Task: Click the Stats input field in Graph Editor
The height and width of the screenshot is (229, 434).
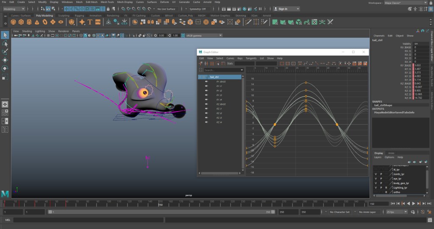Action: 245,64
